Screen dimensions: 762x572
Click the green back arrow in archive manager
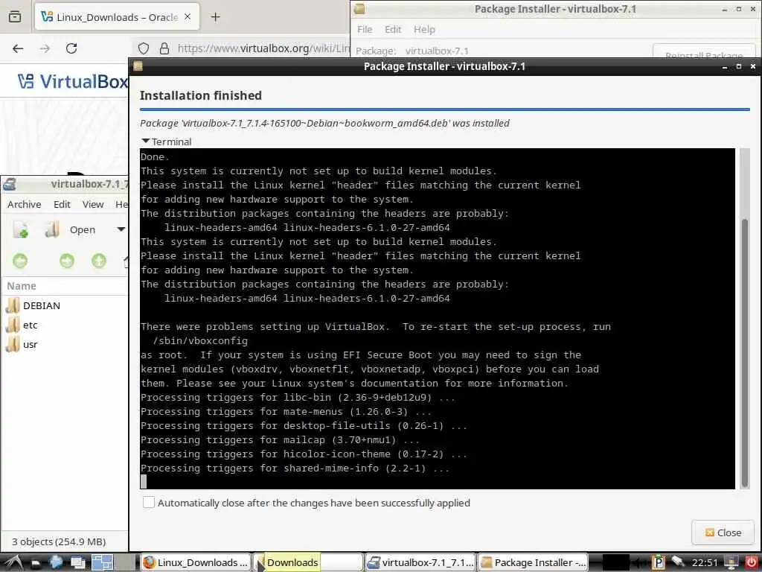point(20,261)
